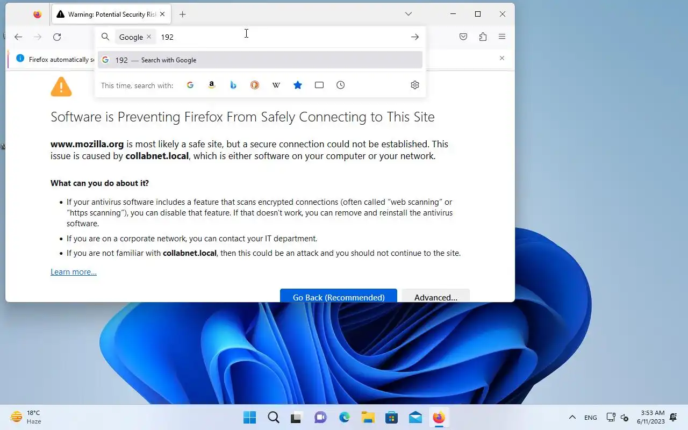Image resolution: width=688 pixels, height=430 pixels.
Task: Click the Go arrow in address bar
Action: coord(415,37)
